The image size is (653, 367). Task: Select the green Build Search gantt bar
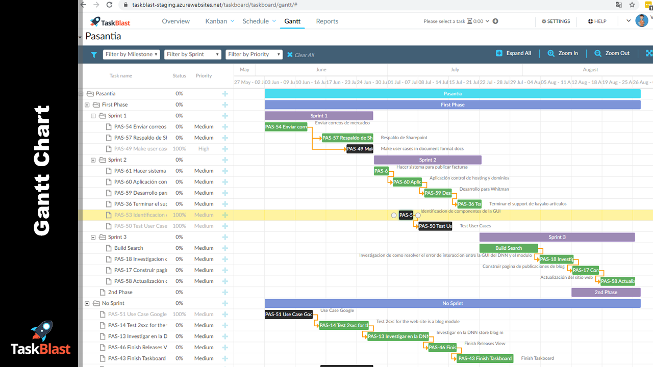click(509, 248)
